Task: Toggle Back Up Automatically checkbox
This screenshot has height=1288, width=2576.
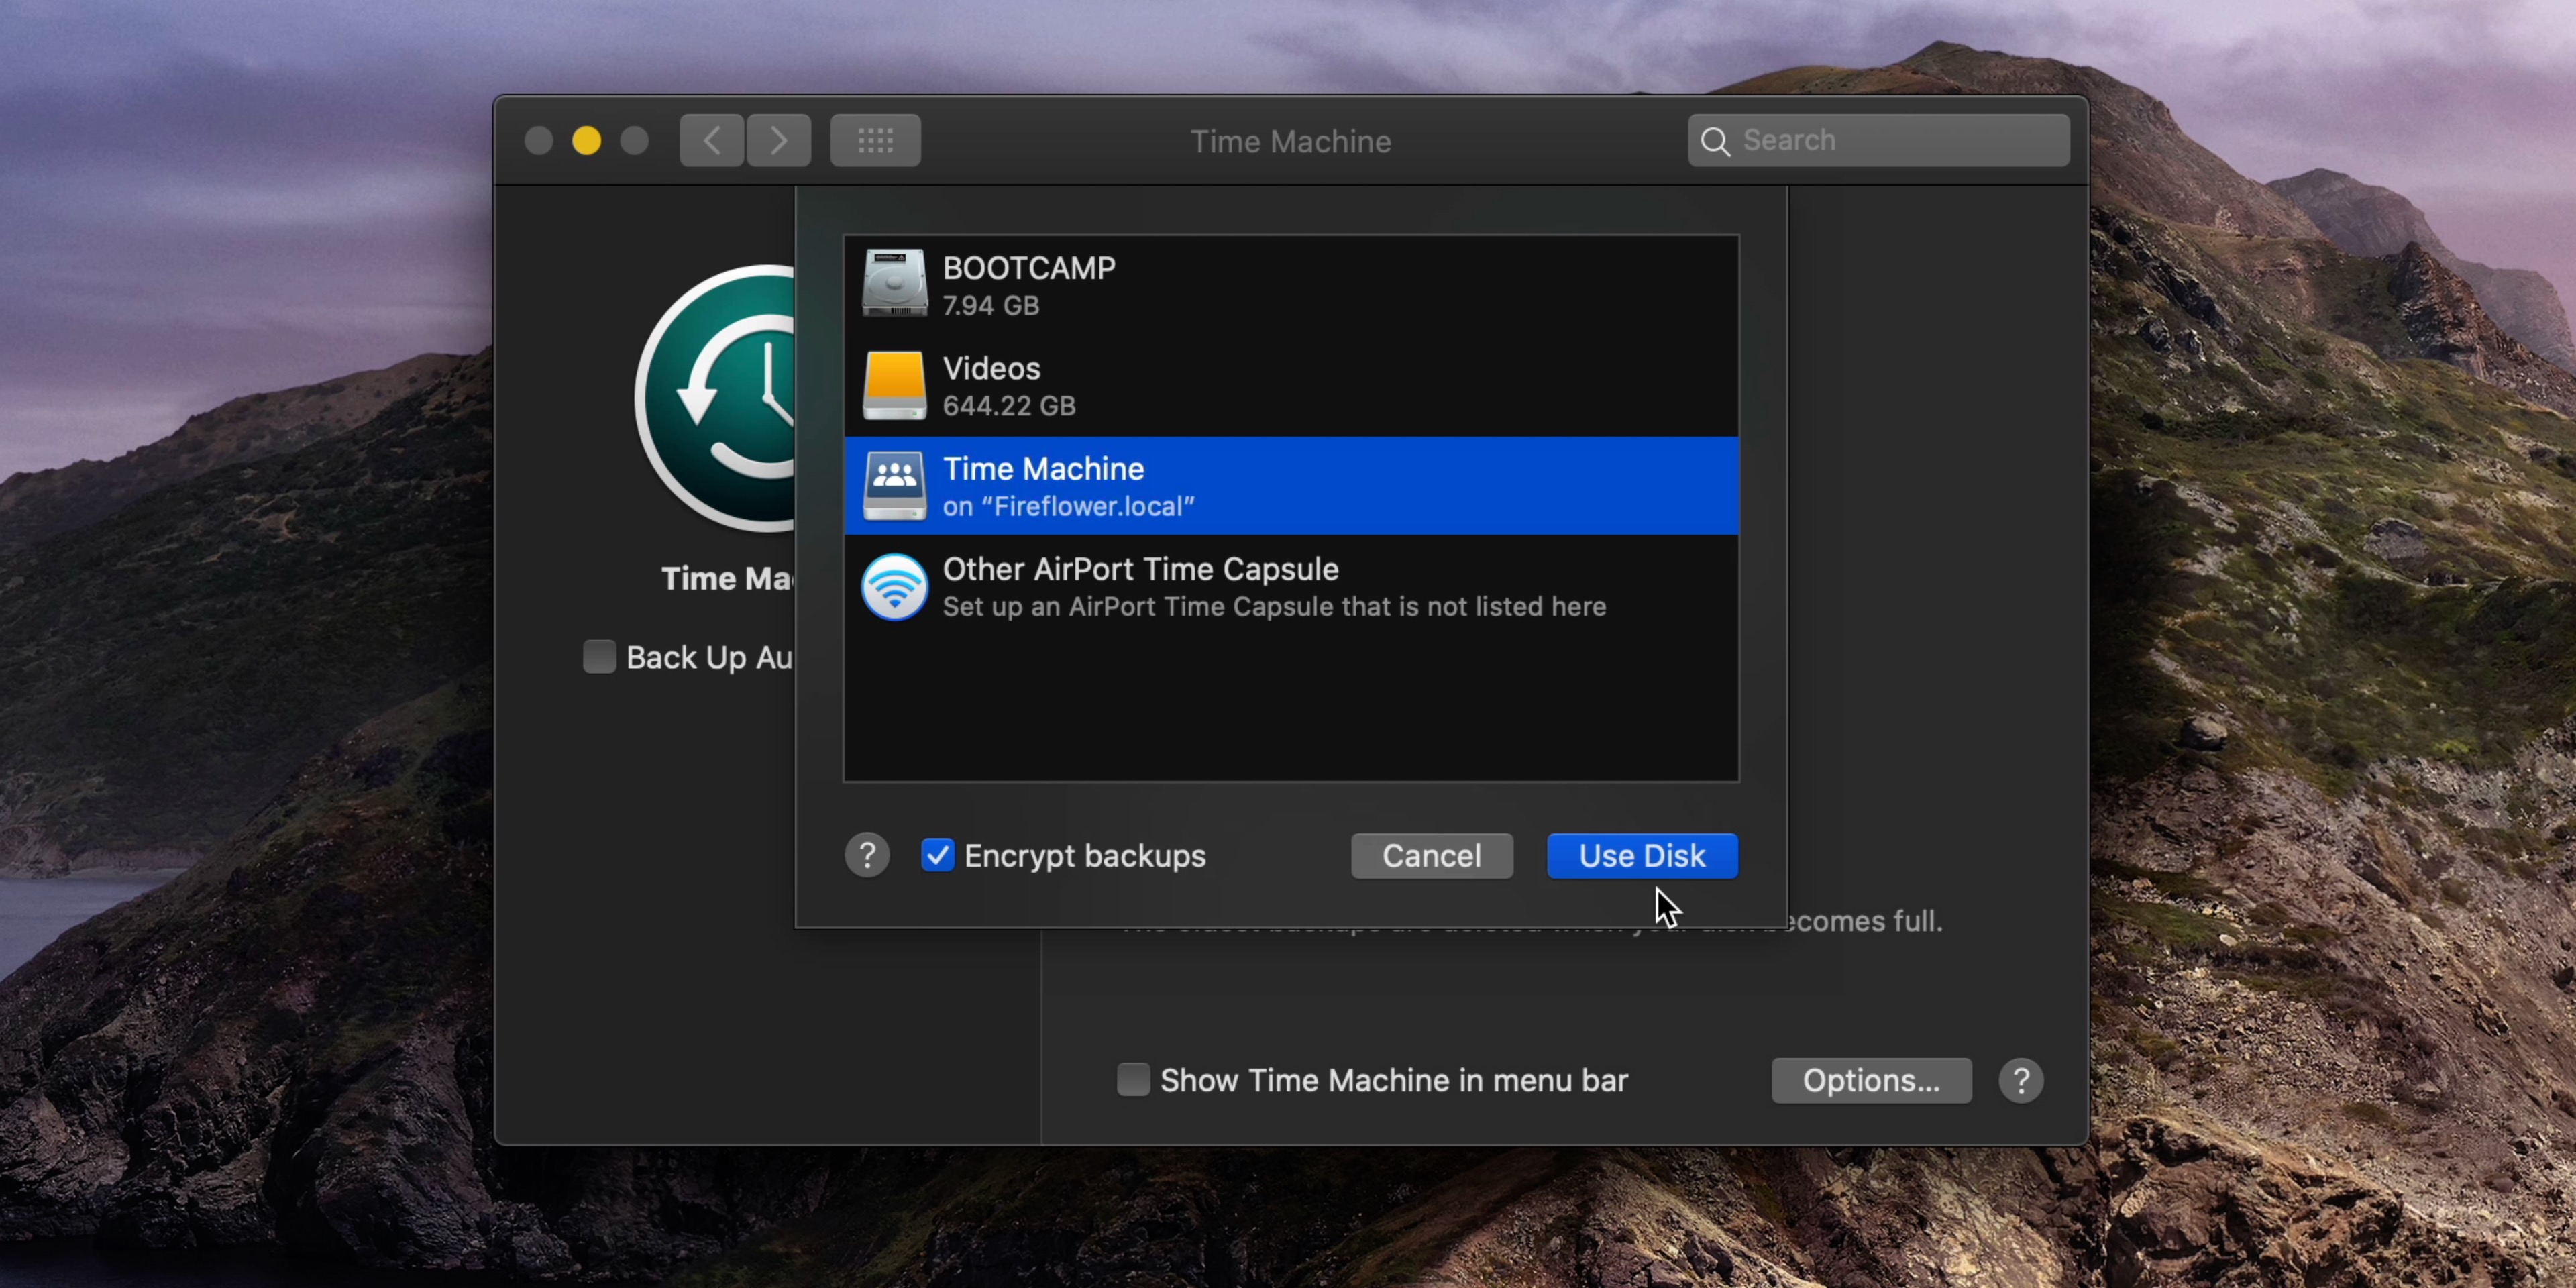Action: point(599,657)
